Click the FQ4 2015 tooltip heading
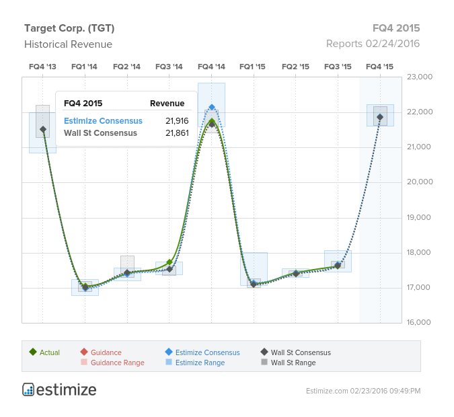The height and width of the screenshot is (417, 454). coord(83,104)
